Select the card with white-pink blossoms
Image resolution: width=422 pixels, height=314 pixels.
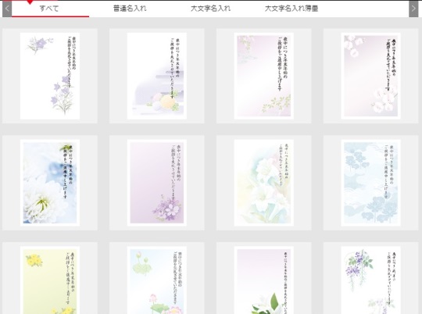(371, 76)
